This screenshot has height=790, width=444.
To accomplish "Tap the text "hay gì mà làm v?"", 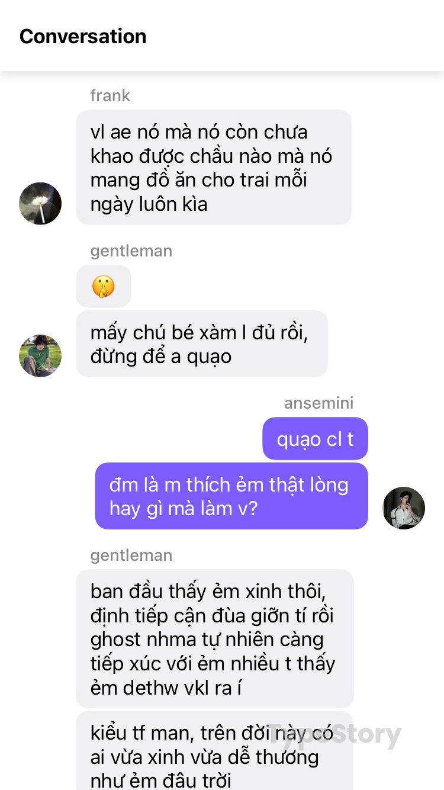I will (x=184, y=509).
